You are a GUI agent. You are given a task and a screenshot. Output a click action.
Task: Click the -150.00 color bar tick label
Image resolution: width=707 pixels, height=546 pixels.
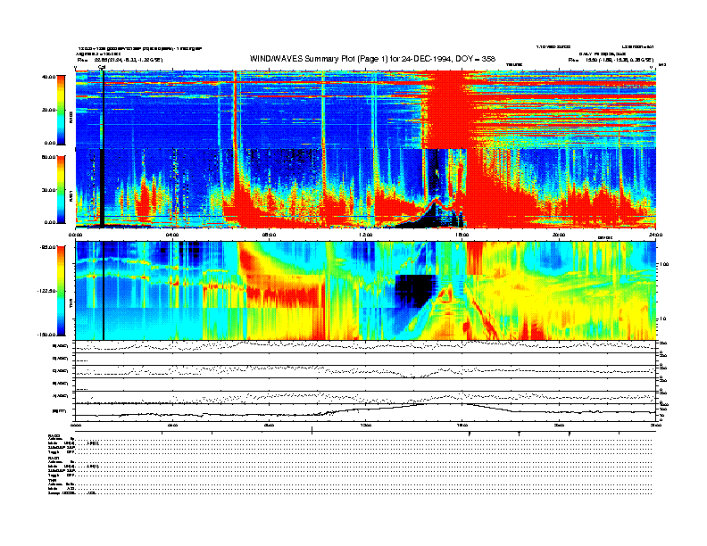click(x=46, y=335)
